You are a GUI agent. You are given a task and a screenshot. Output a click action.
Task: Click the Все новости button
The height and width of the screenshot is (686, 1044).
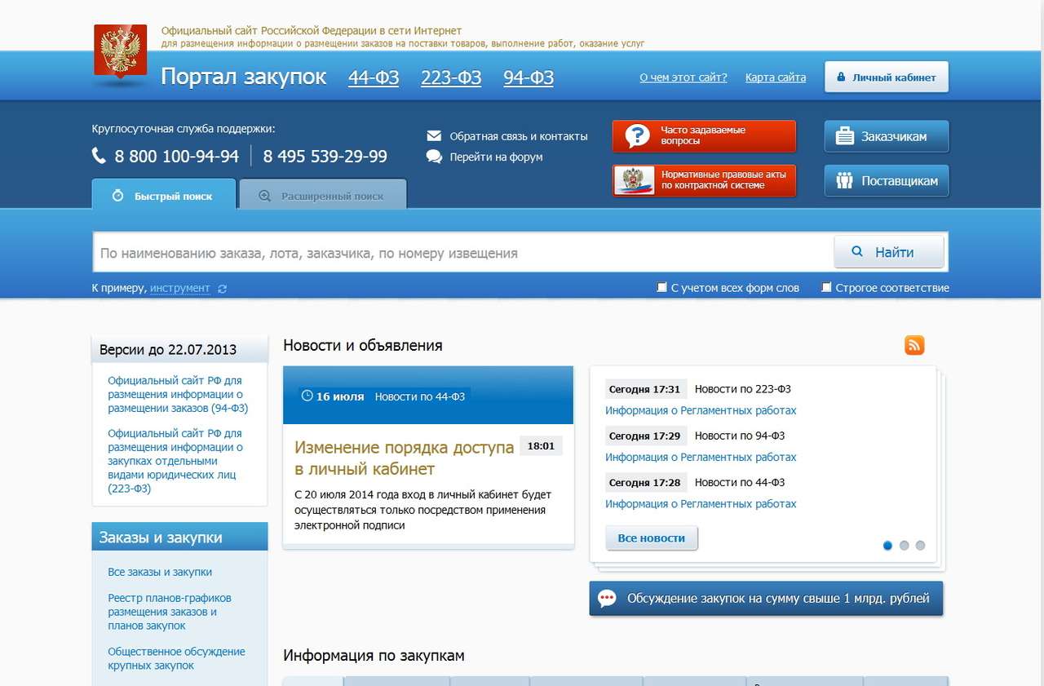tap(651, 538)
